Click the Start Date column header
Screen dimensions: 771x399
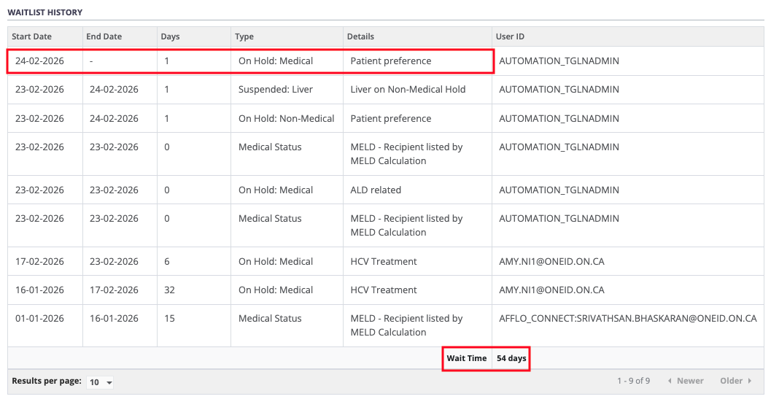(x=31, y=36)
